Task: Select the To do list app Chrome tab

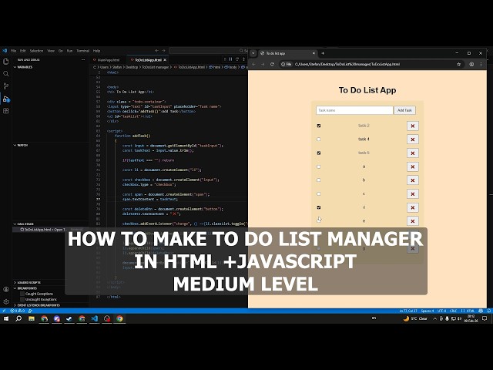Action: [x=287, y=53]
